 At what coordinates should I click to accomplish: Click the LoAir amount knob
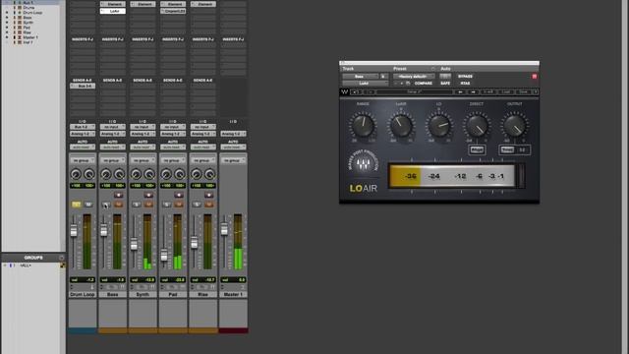pyautogui.click(x=401, y=126)
